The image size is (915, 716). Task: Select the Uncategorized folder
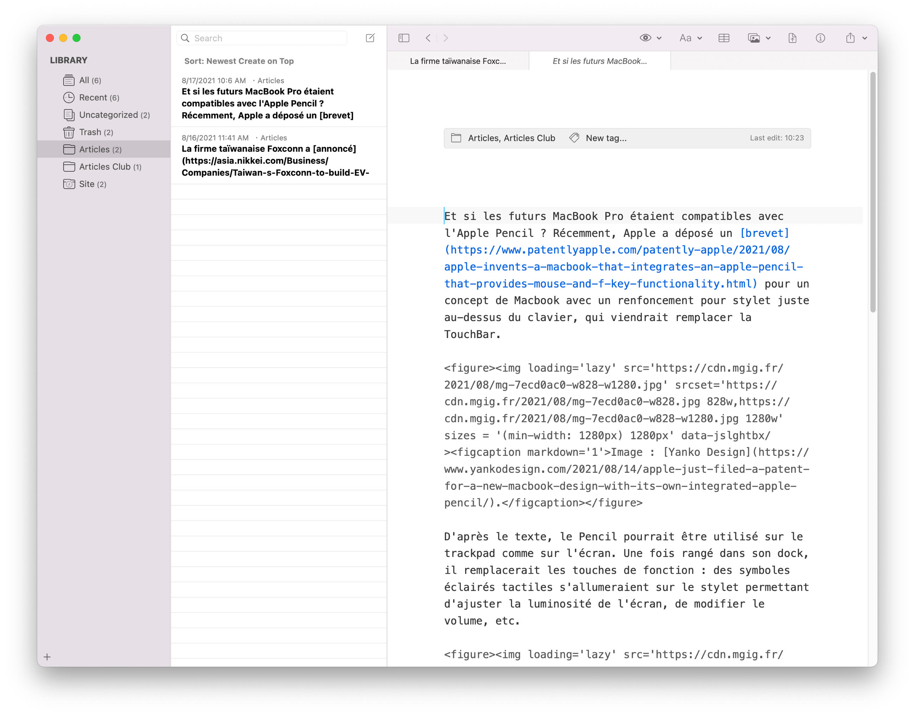point(103,115)
